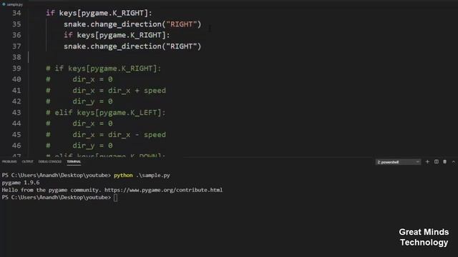Click line number 36 in gutter
Screen dimensions: 458x257
coord(16,35)
